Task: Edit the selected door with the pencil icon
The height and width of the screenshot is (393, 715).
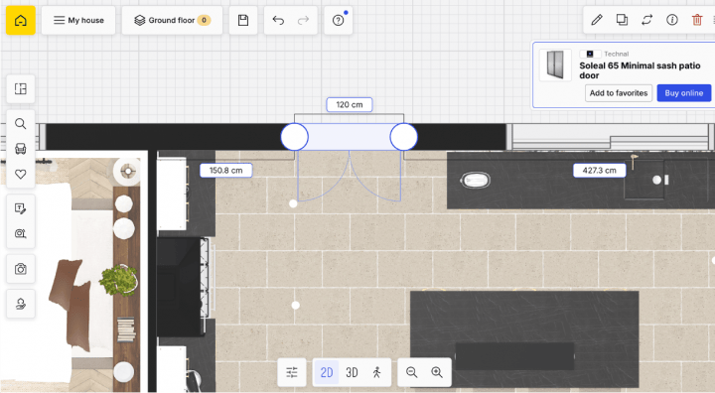Action: 597,20
